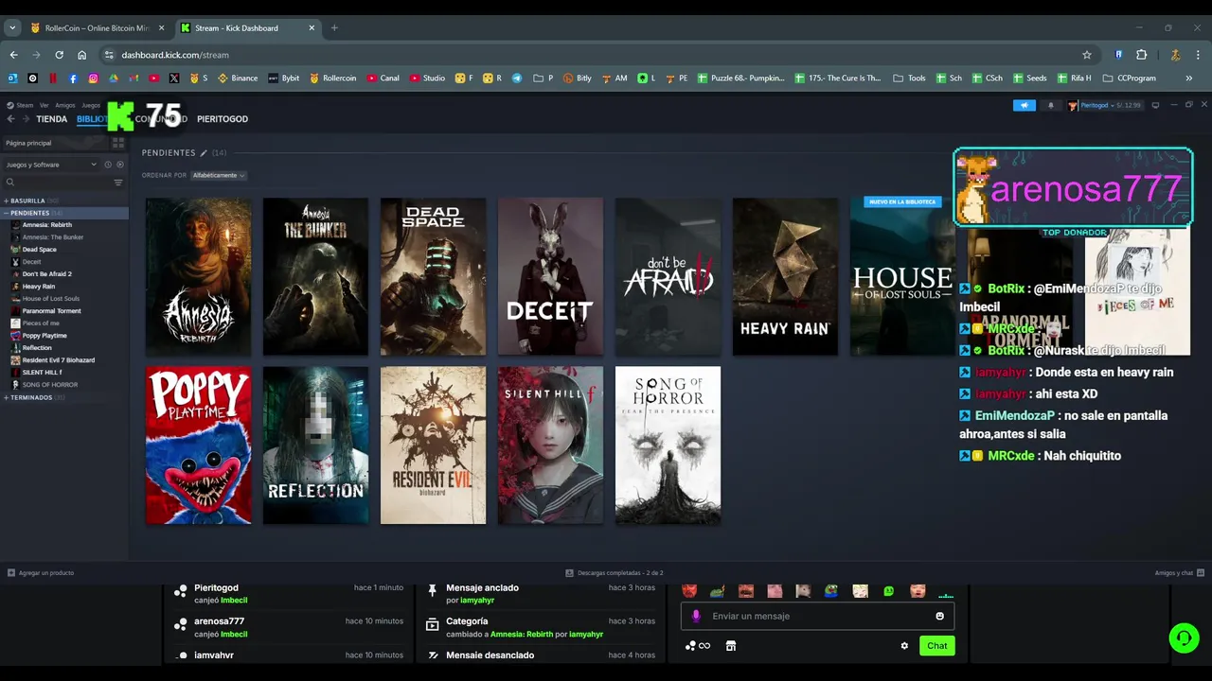Bookmark this page with the star icon

(x=1087, y=55)
